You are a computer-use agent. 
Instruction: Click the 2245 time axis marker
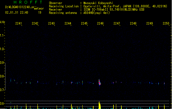[84, 23]
